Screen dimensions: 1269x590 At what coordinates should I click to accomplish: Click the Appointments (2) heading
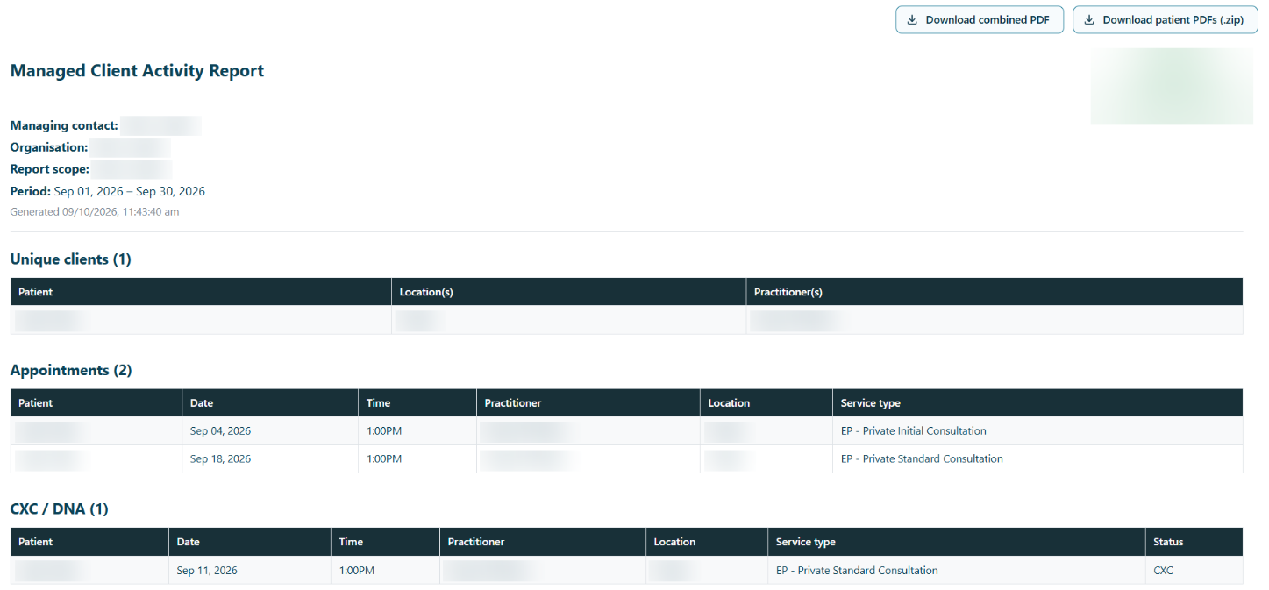pos(71,370)
